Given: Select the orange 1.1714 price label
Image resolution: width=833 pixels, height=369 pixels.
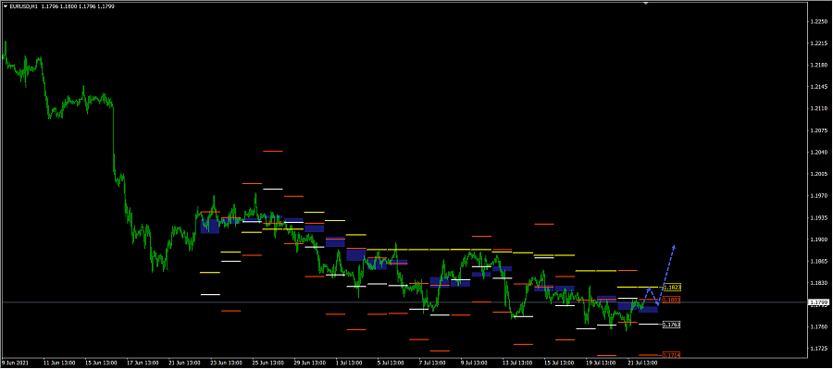Looking at the screenshot, I should 672,354.
